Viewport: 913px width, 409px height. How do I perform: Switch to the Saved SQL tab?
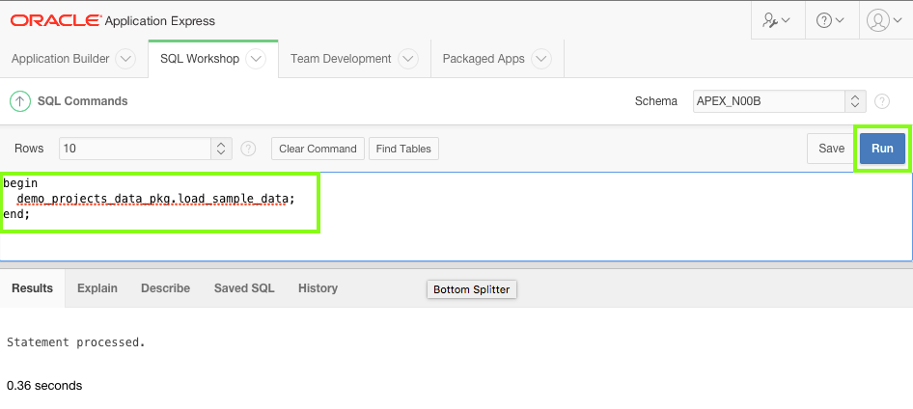pyautogui.click(x=244, y=288)
